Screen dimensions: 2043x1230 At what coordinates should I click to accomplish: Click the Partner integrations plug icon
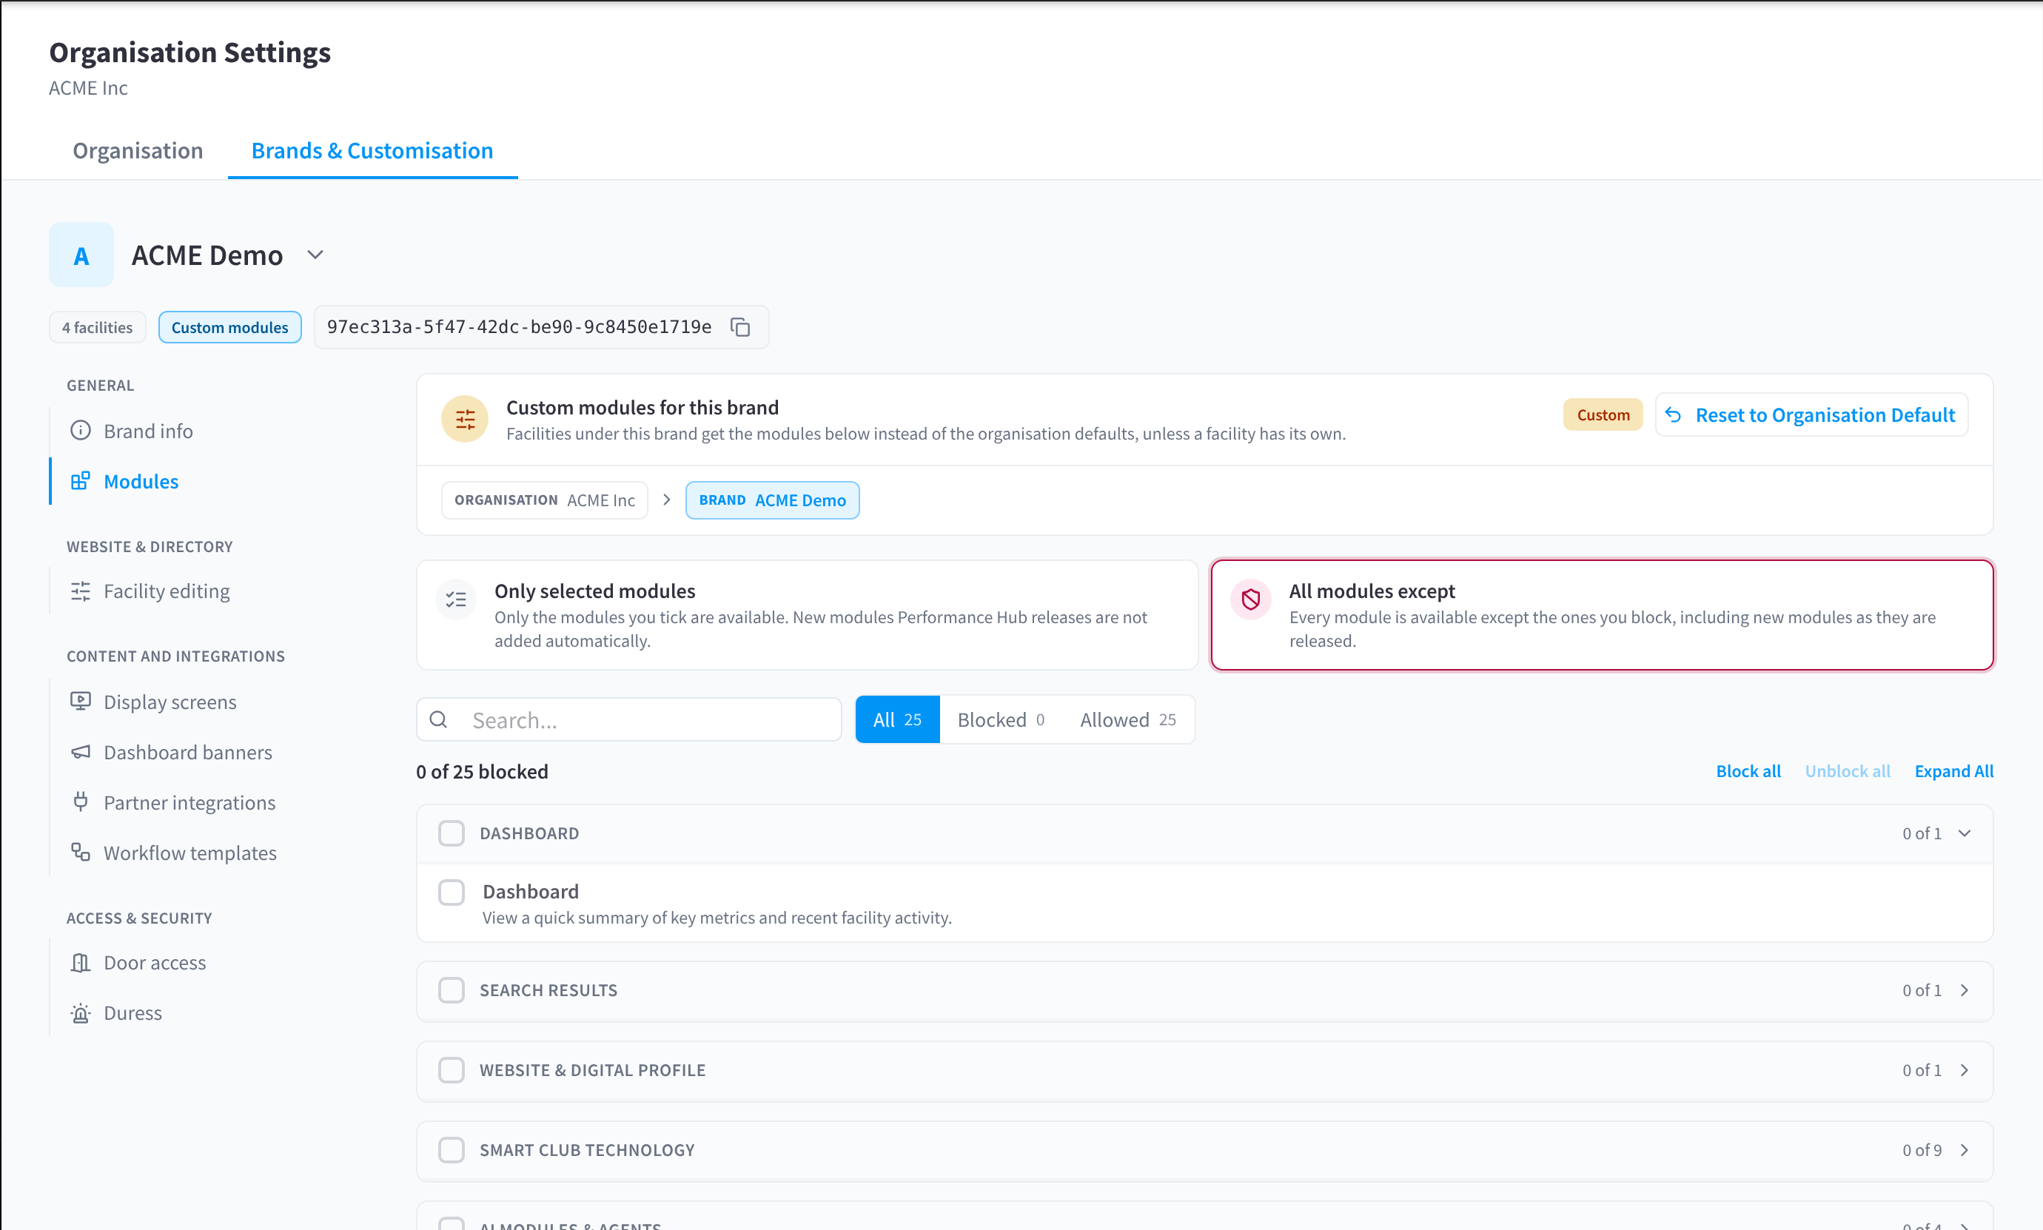(x=81, y=802)
